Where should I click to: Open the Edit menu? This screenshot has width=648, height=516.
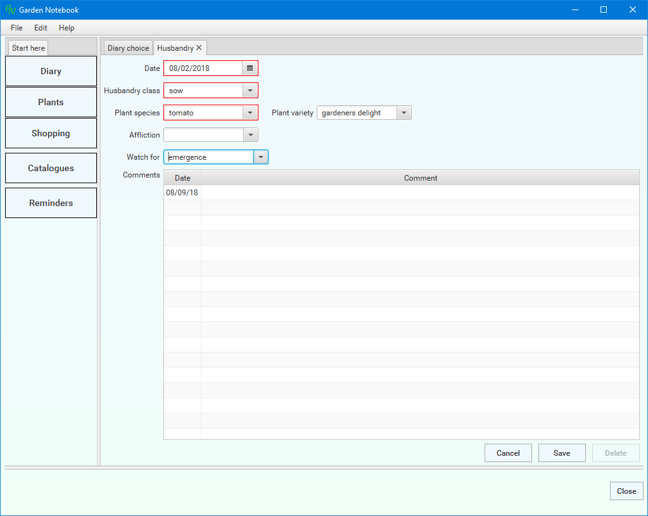point(41,28)
